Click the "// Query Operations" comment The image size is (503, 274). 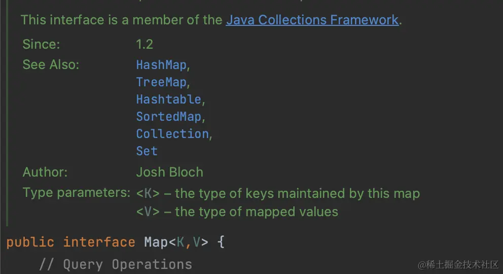pos(116,264)
